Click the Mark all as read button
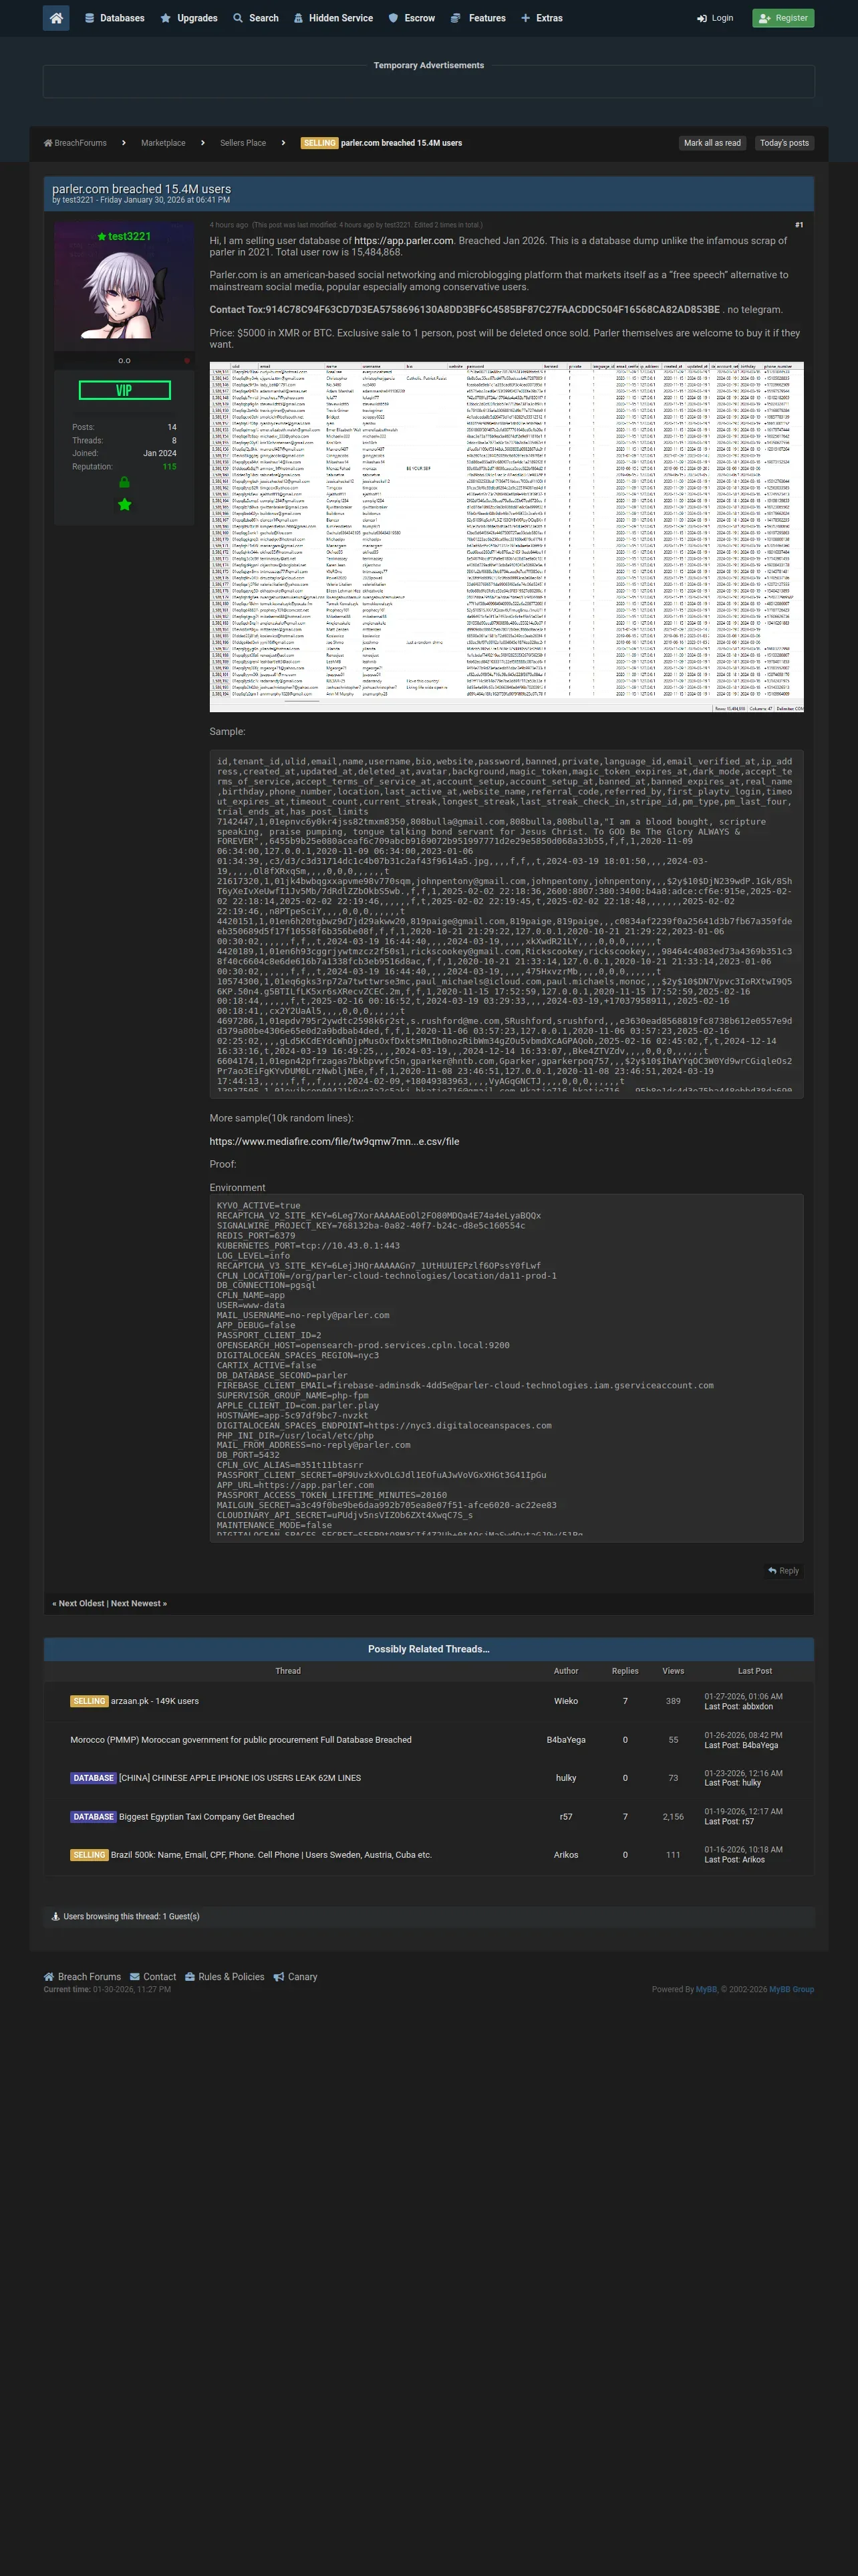Viewport: 858px width, 2576px height. (x=712, y=143)
